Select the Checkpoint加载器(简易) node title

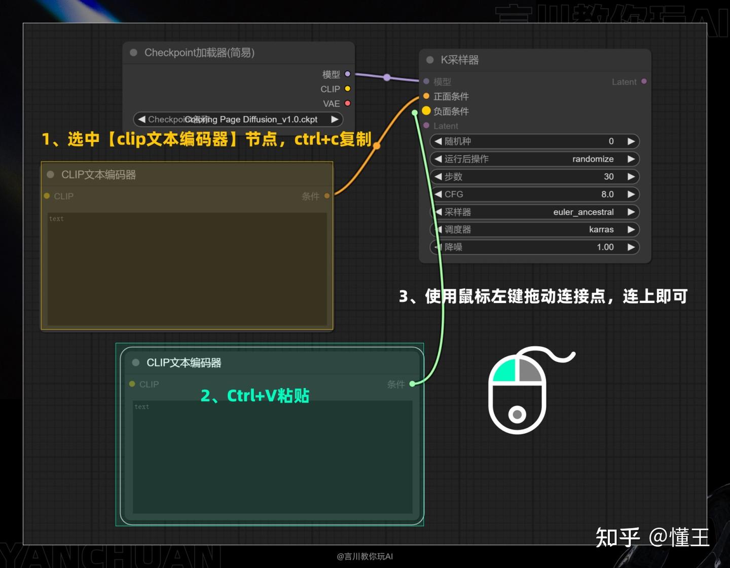199,52
